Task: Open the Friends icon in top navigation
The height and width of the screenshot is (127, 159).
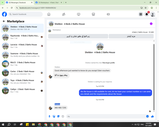Action: point(64,14)
